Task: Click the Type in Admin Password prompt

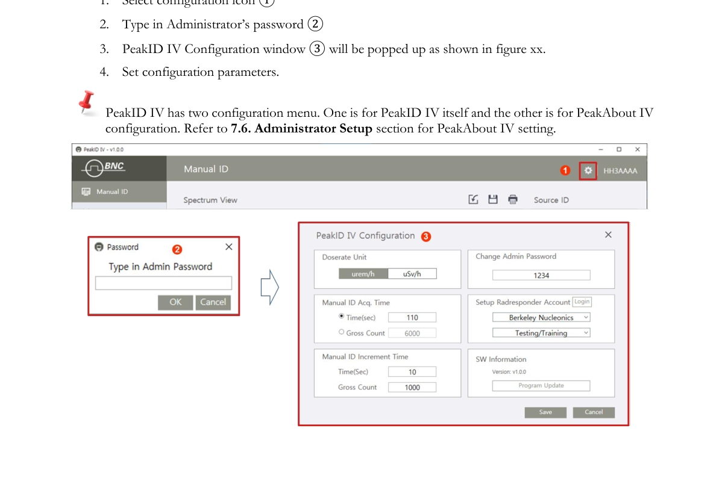Action: (x=160, y=267)
